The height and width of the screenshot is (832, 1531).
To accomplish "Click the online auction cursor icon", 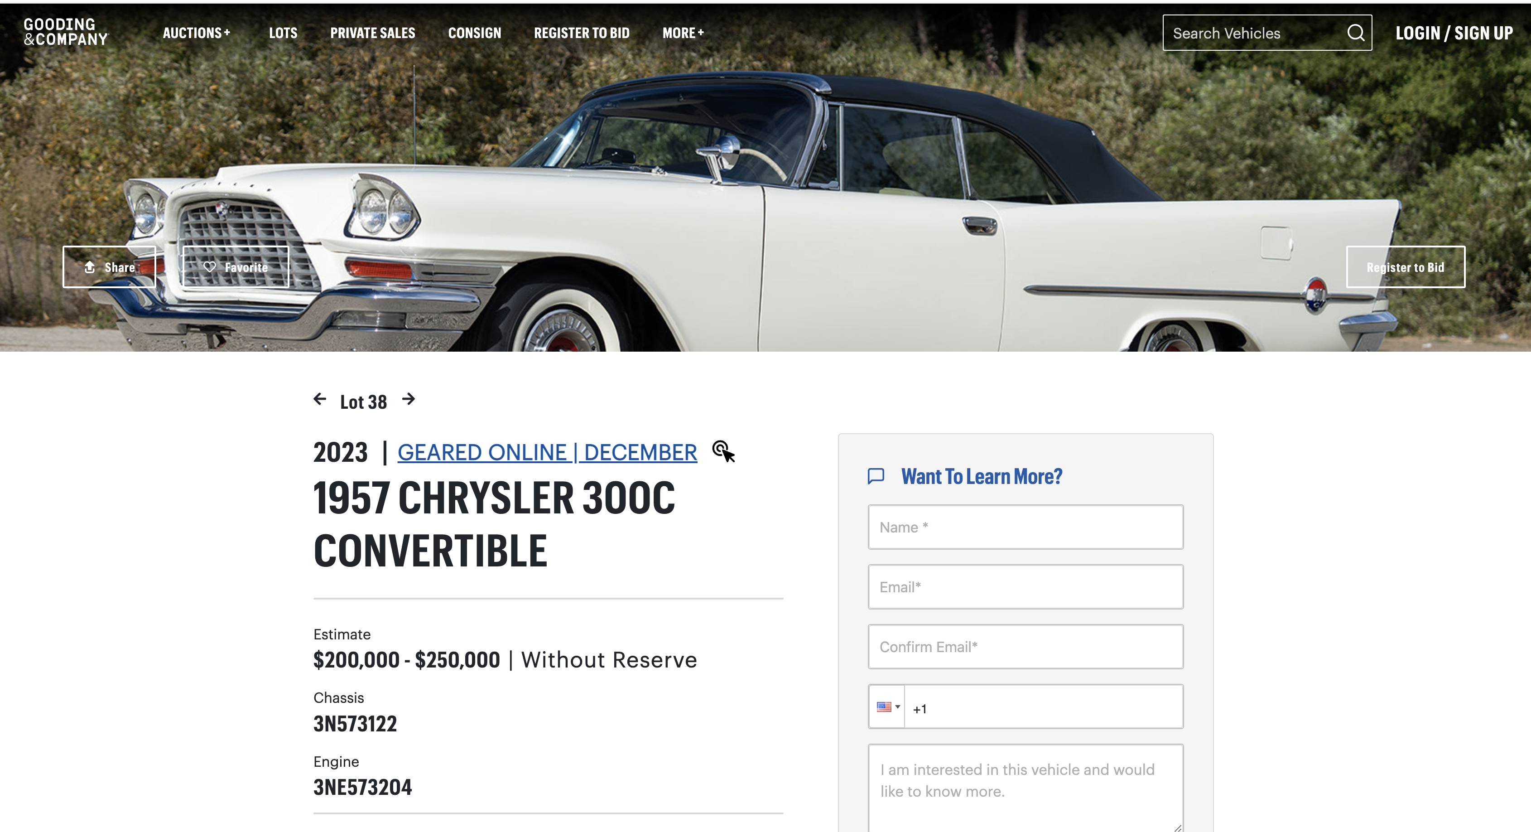I will pyautogui.click(x=723, y=451).
